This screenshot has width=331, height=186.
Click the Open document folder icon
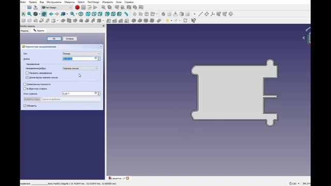(x=29, y=7)
